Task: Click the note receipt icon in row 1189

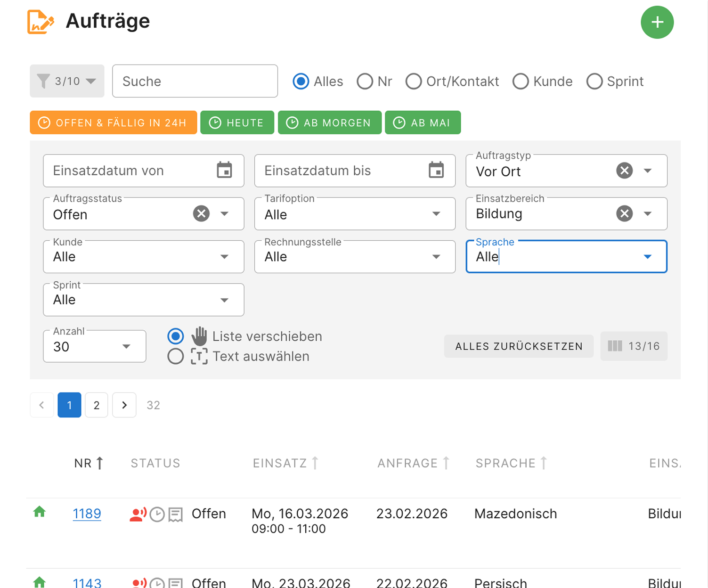Action: point(176,514)
